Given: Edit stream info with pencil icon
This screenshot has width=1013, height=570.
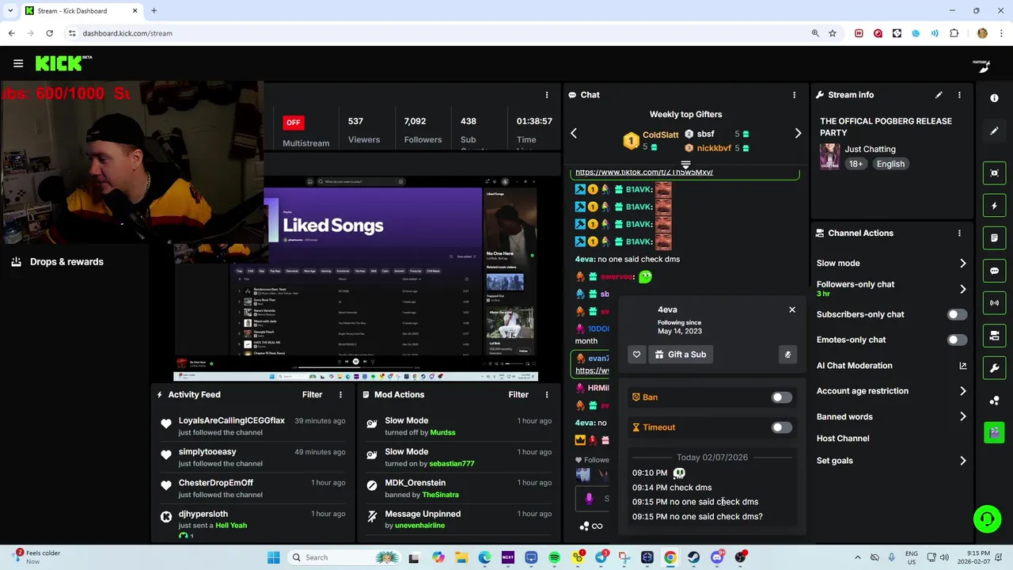Looking at the screenshot, I should pyautogui.click(x=939, y=95).
